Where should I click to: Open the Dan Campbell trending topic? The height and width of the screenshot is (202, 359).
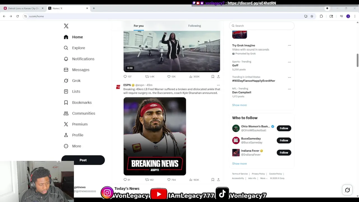(x=241, y=92)
